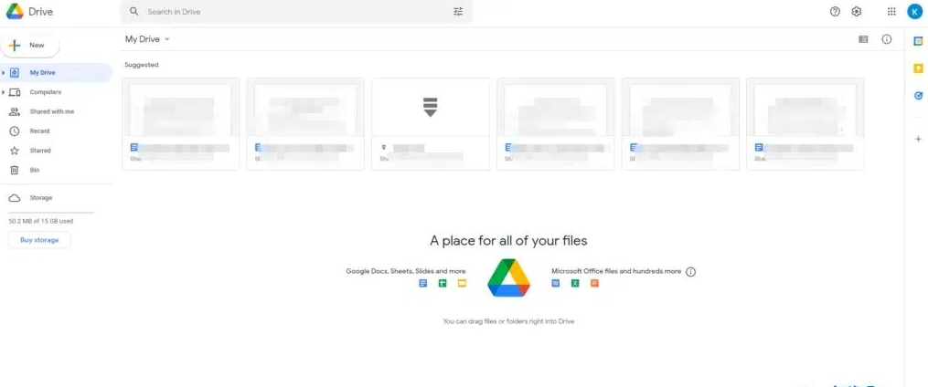
Task: Open search options filter icon
Action: click(x=458, y=12)
